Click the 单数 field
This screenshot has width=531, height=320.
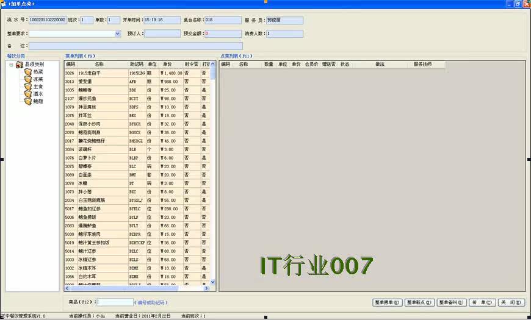[114, 20]
